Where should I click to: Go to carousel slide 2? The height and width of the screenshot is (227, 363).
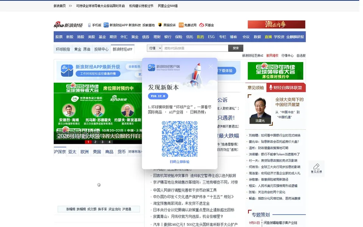(95, 142)
